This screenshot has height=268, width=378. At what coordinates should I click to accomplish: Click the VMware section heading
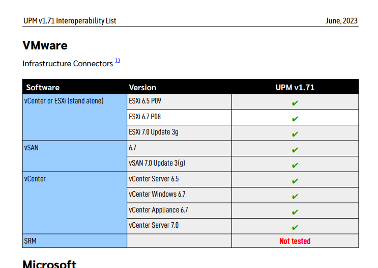(x=45, y=45)
